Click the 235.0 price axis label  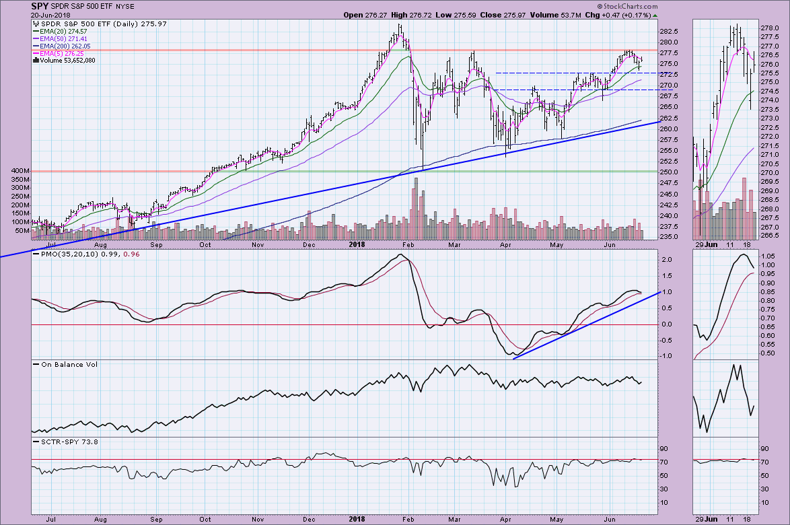click(x=669, y=237)
